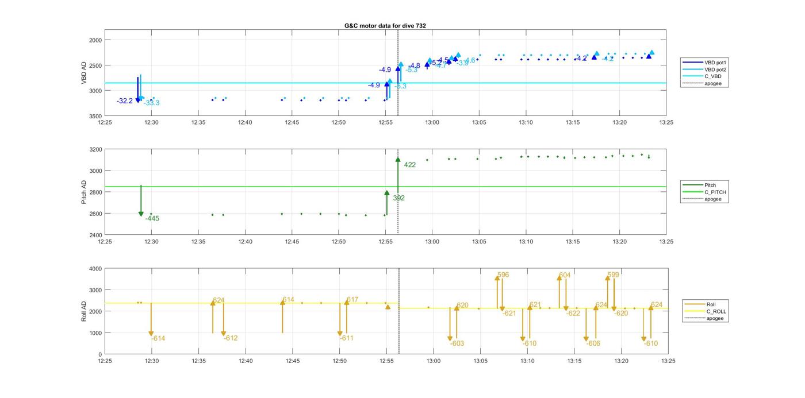The height and width of the screenshot is (398, 805).
Task: Click the '-622' roll data label
Action: point(573,314)
